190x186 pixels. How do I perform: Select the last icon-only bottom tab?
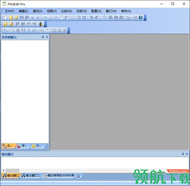pyautogui.click(x=79, y=176)
